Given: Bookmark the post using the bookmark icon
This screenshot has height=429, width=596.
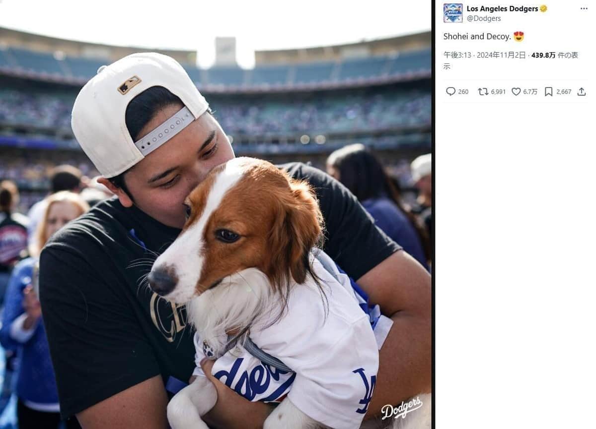Looking at the screenshot, I should 548,92.
